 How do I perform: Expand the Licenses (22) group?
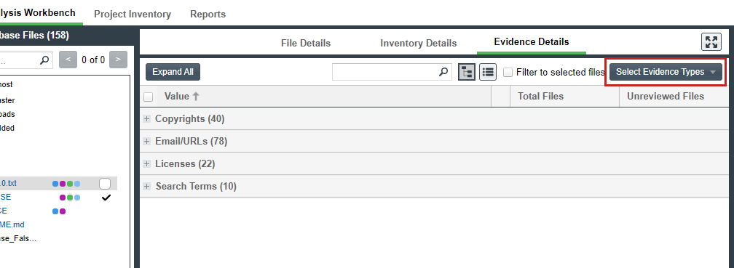coord(147,164)
